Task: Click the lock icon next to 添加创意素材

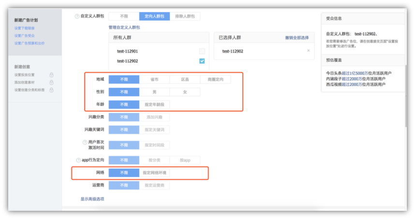Action: [x=51, y=82]
